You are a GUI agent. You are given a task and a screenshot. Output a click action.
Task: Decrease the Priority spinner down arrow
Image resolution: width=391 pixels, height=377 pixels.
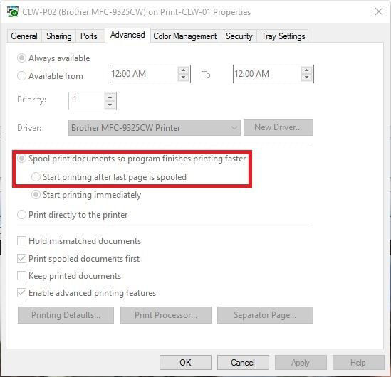[110, 105]
